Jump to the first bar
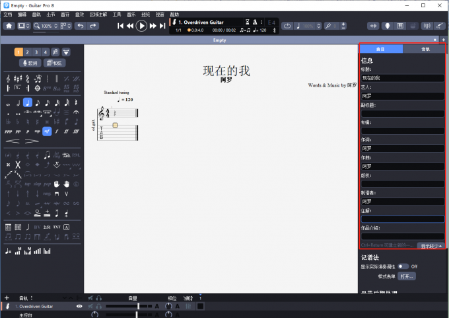The height and width of the screenshot is (318, 449). tap(121, 26)
